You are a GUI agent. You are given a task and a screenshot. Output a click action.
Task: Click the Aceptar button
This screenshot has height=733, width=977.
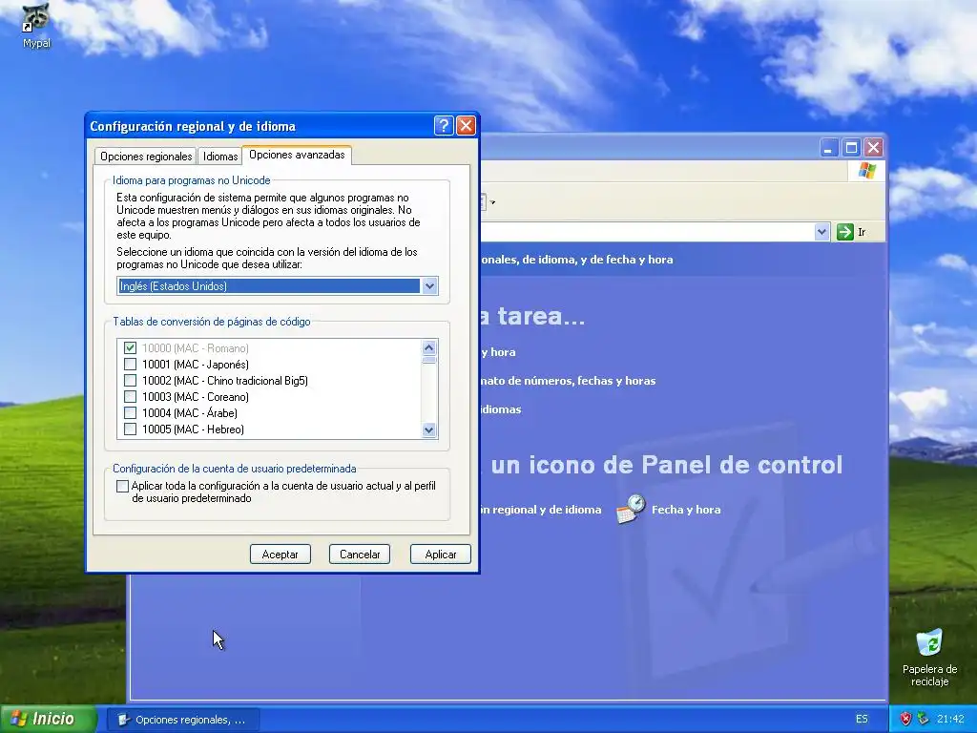280,555
